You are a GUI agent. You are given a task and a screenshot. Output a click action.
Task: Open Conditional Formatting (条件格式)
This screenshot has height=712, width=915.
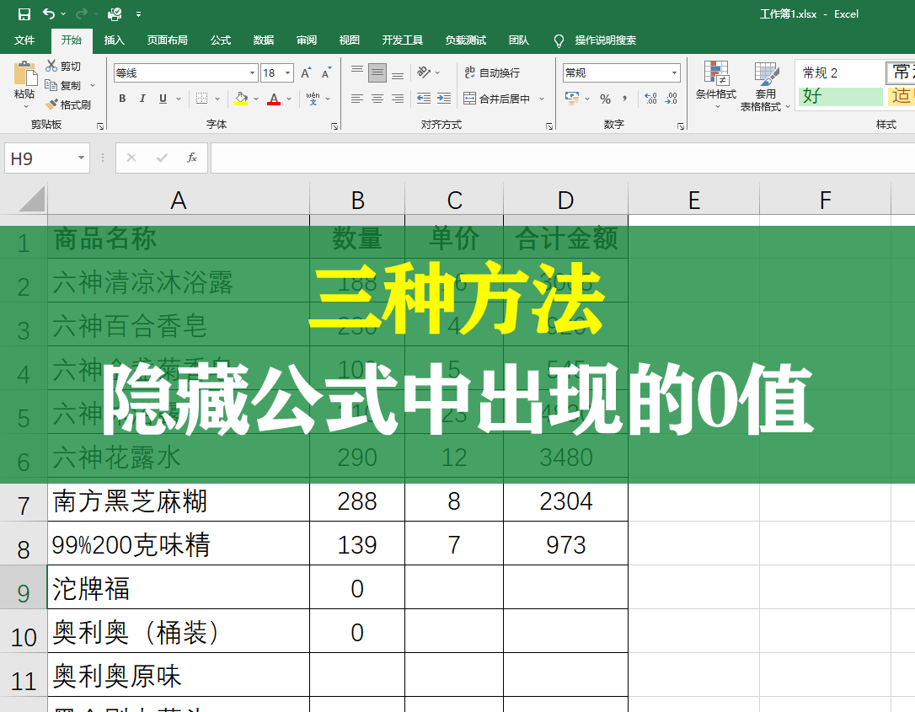[716, 85]
